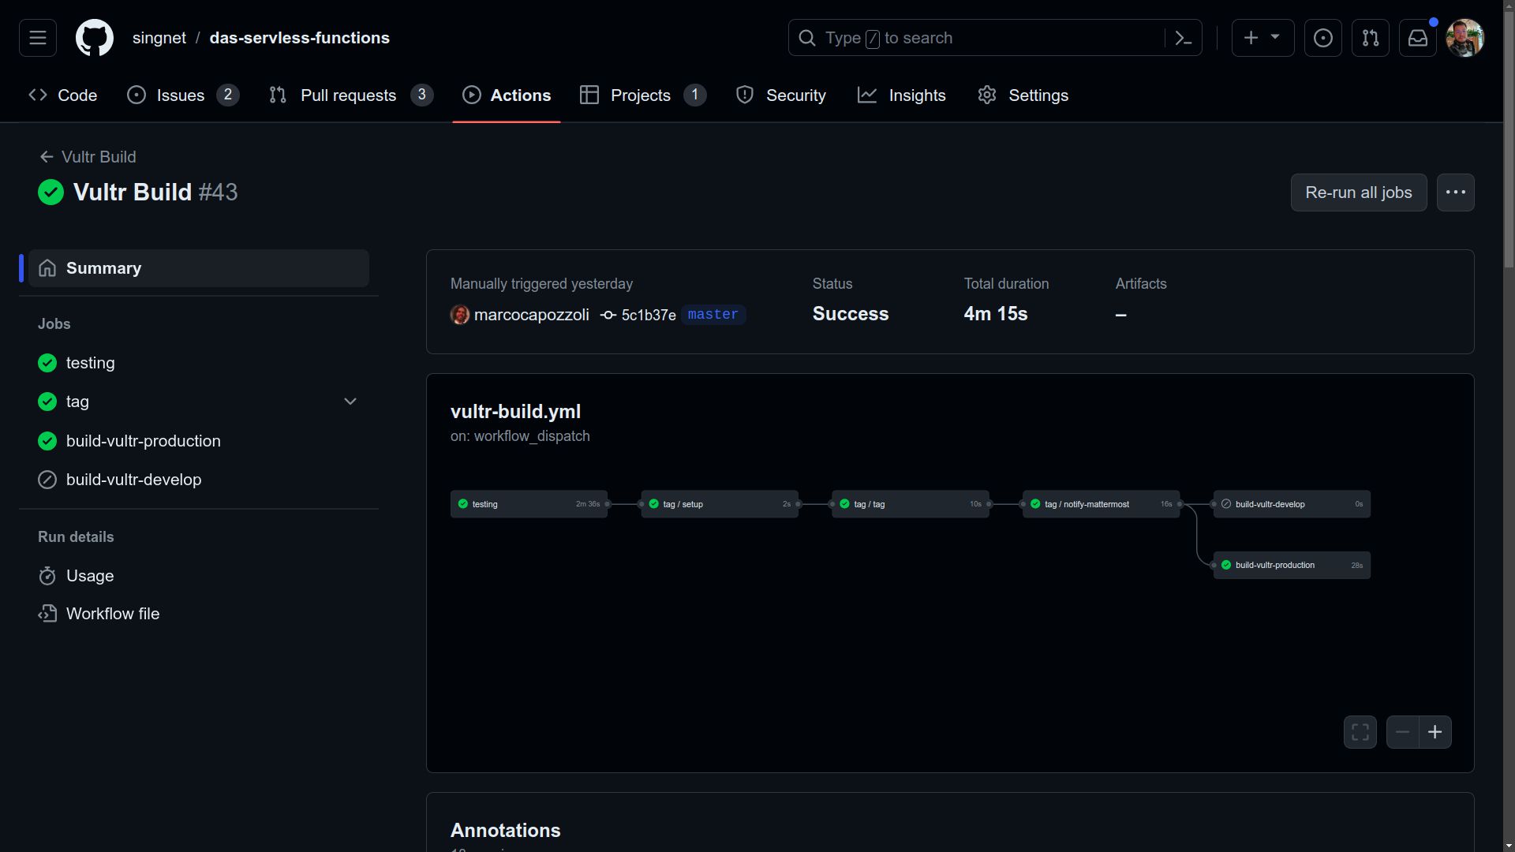Click the build-vultr-production graph node
This screenshot has height=852, width=1515.
click(1292, 565)
